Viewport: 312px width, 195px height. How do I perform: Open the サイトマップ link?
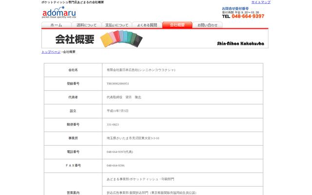coord(261,2)
